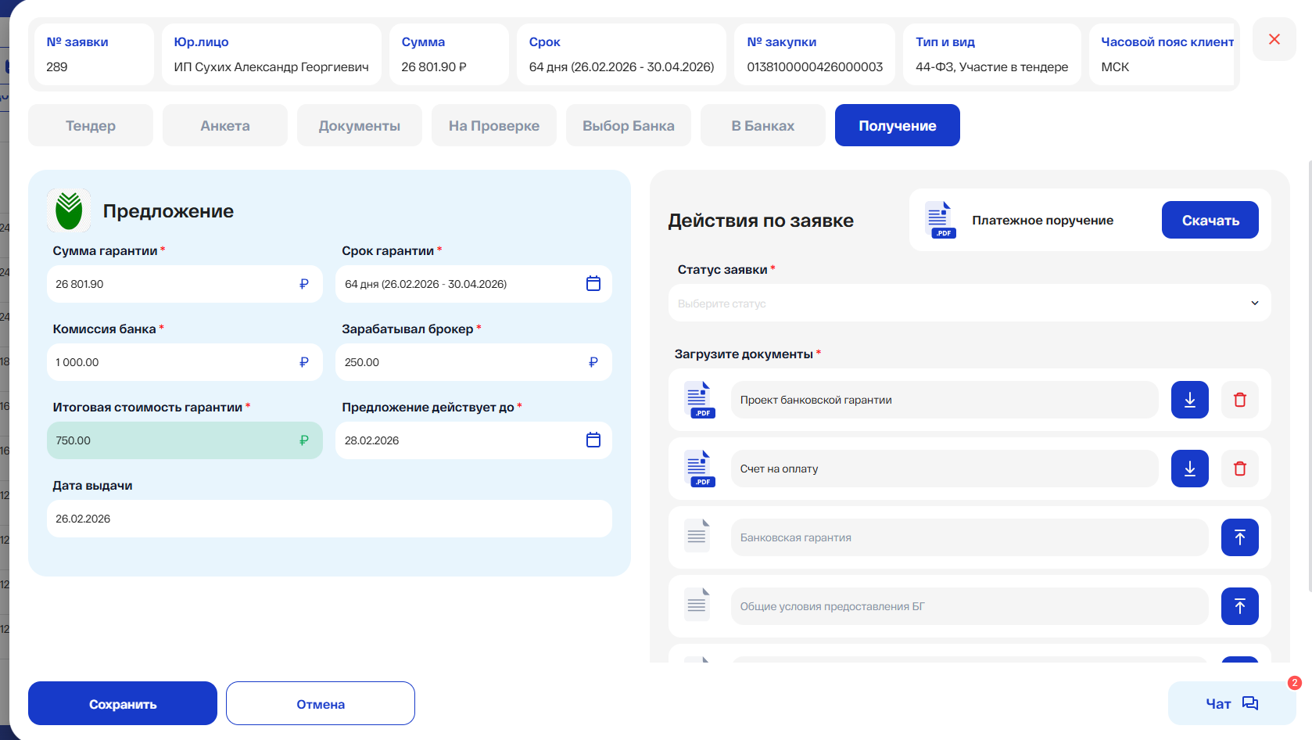1312x740 pixels.
Task: Open the Чат button
Action: 1232,703
